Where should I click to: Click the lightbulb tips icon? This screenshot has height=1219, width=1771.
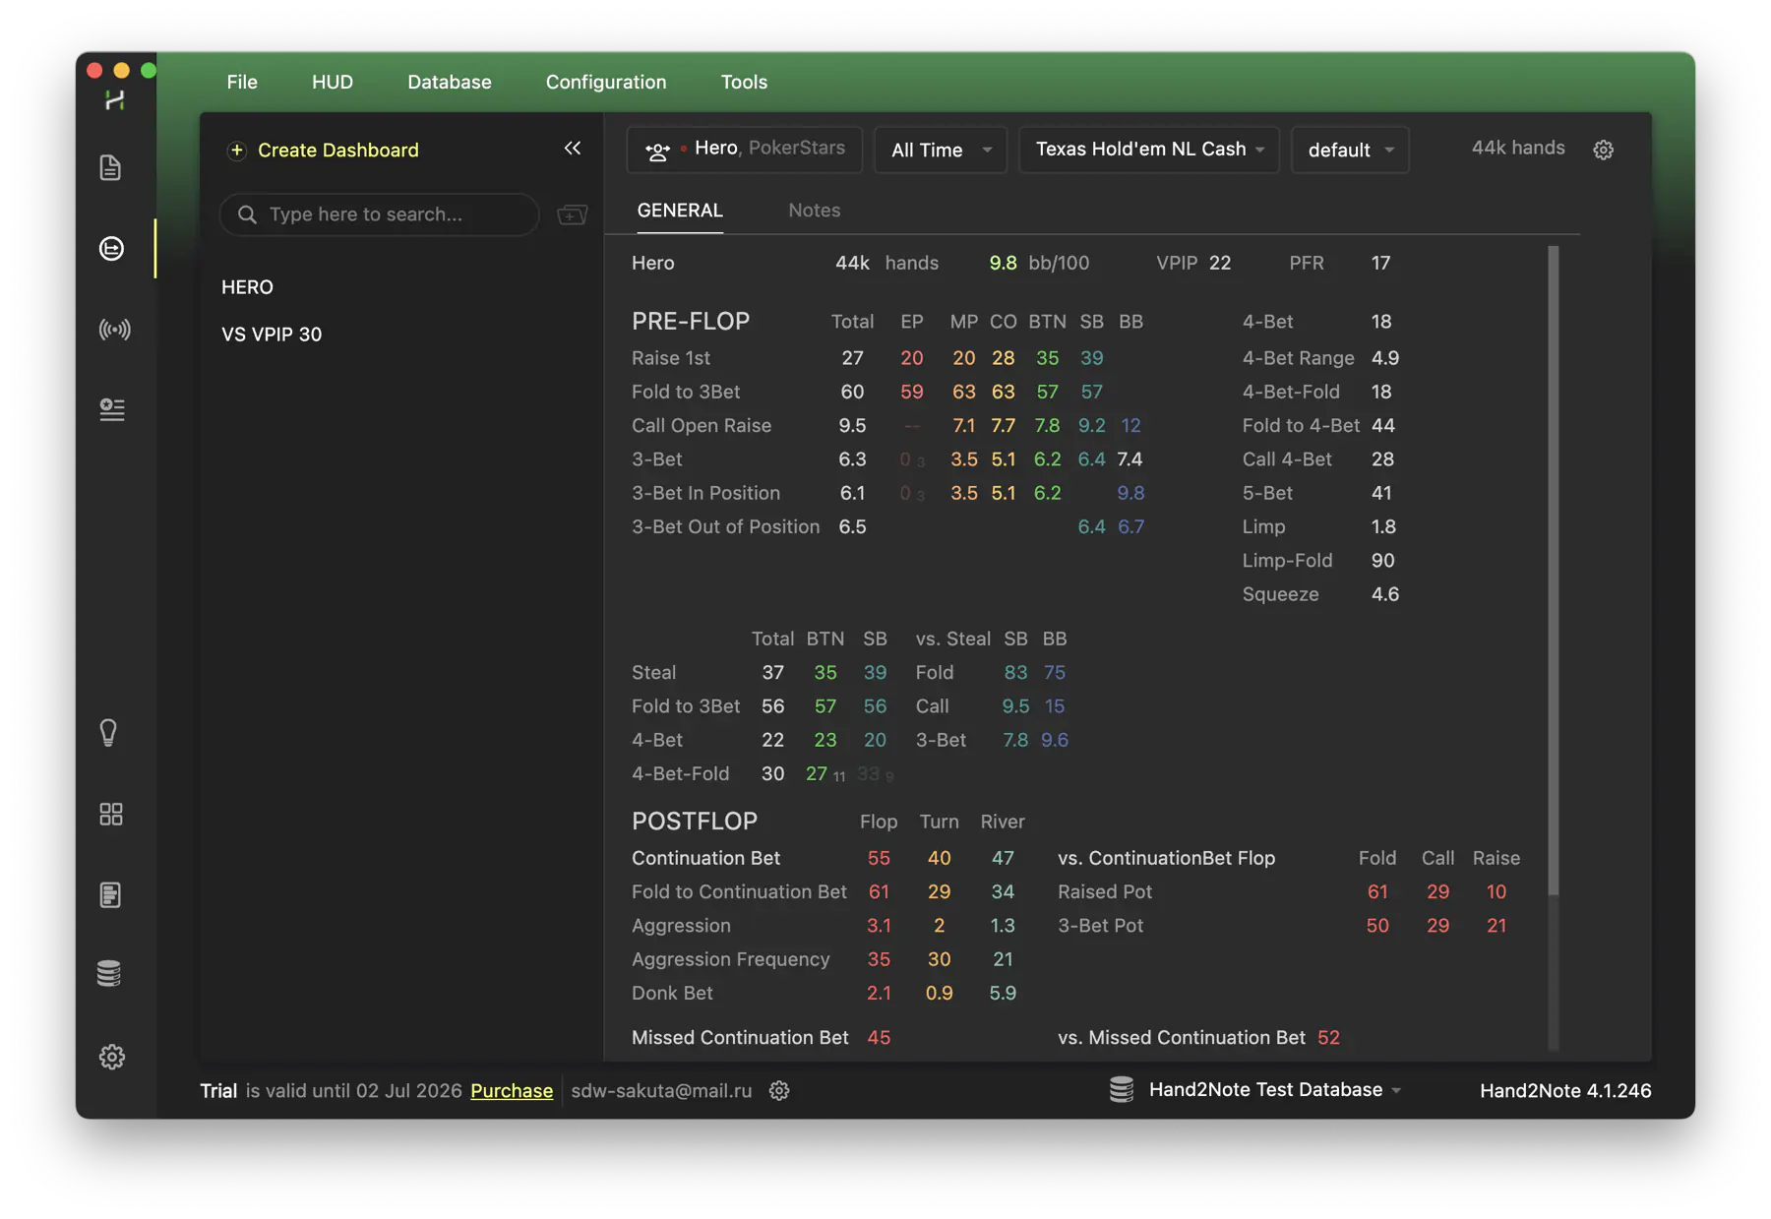(109, 732)
